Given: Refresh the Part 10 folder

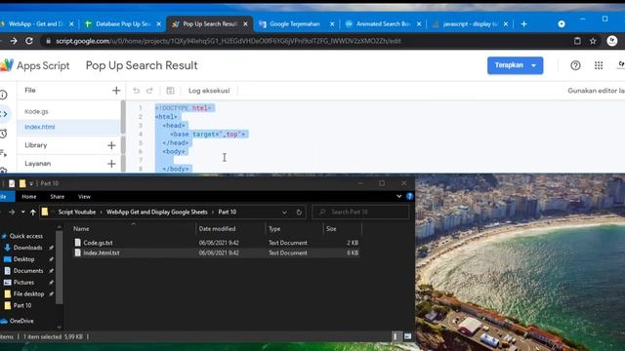Looking at the screenshot, I should tap(299, 213).
